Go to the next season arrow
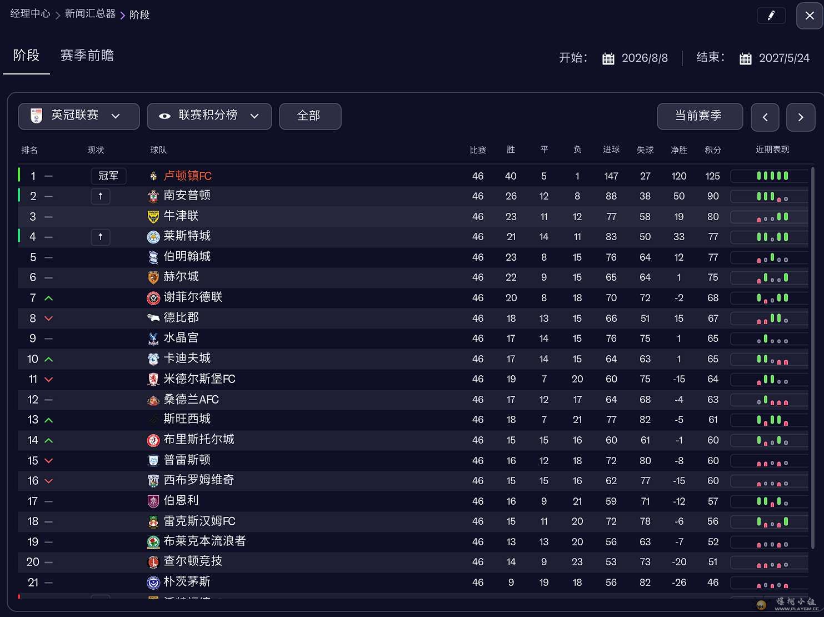The image size is (824, 617). [x=801, y=117]
